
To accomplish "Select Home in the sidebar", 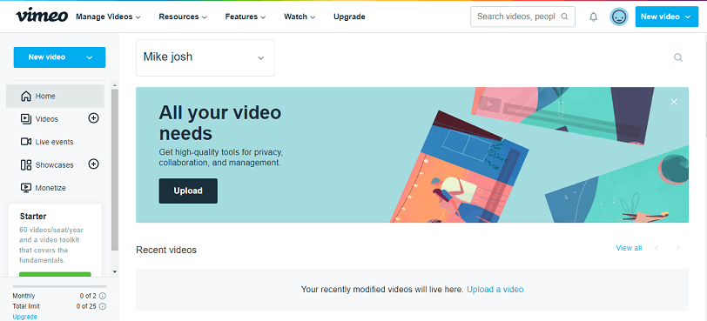I will pos(55,96).
